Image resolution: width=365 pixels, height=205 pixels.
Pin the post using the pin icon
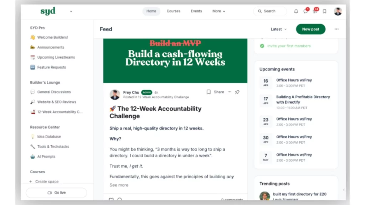pos(237,92)
